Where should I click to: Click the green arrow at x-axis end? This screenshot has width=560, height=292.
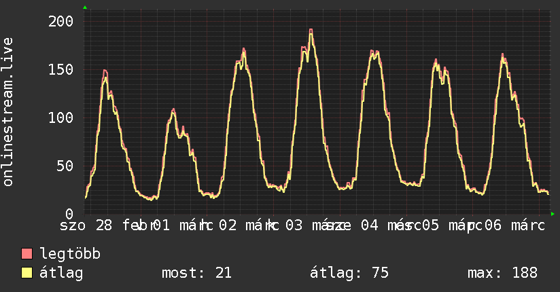pos(553,214)
